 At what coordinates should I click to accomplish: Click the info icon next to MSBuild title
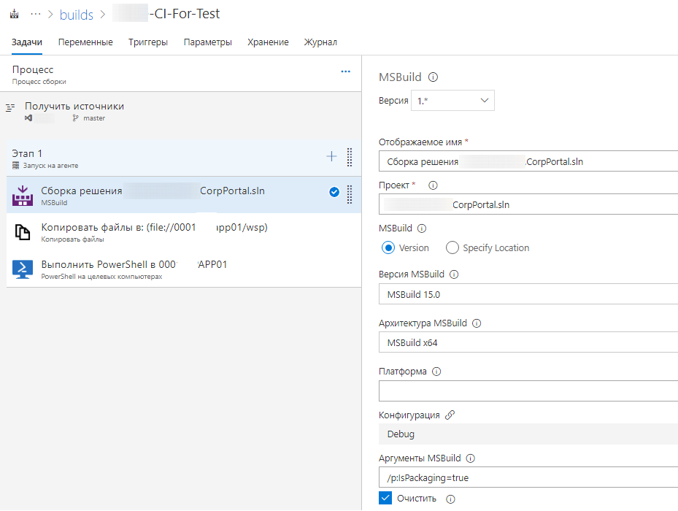(433, 77)
